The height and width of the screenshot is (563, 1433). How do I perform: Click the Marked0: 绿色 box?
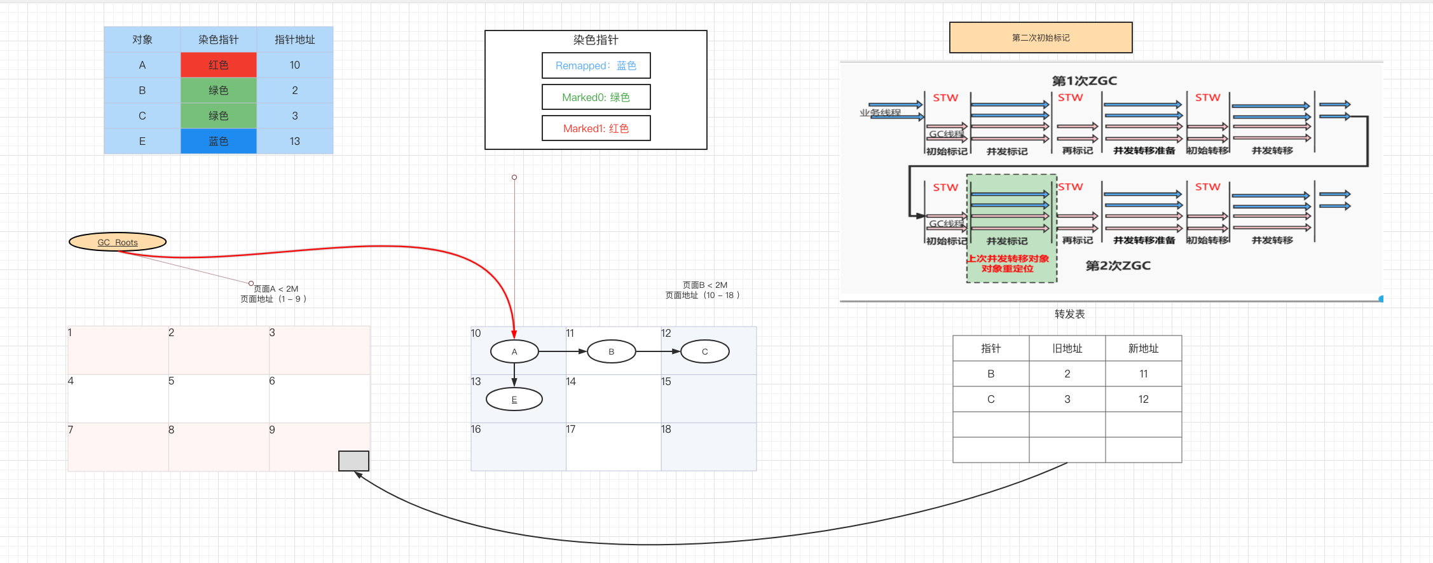tap(596, 97)
